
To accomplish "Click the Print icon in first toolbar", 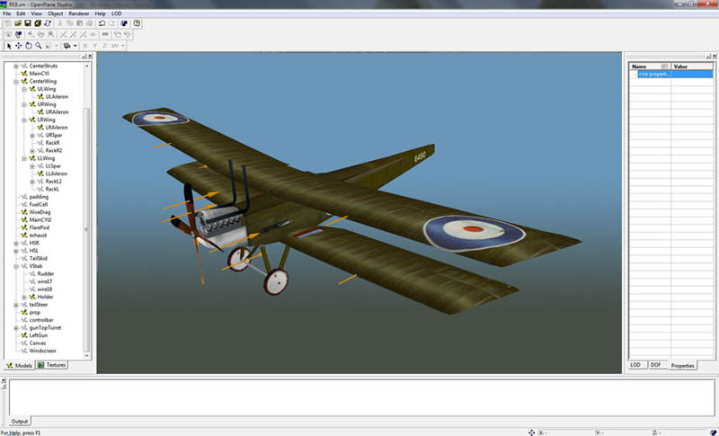I will [90, 23].
